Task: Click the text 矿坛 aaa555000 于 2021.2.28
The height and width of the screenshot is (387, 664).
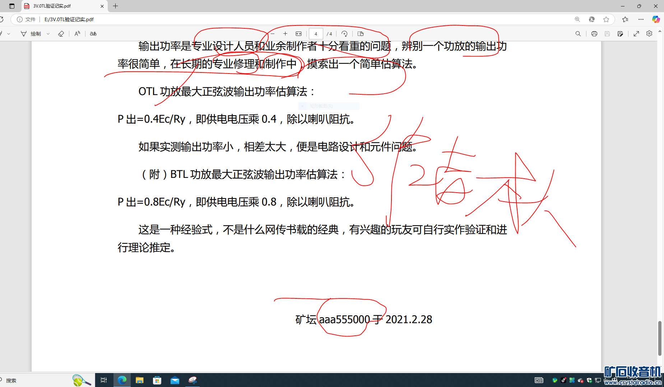Action: 364,319
